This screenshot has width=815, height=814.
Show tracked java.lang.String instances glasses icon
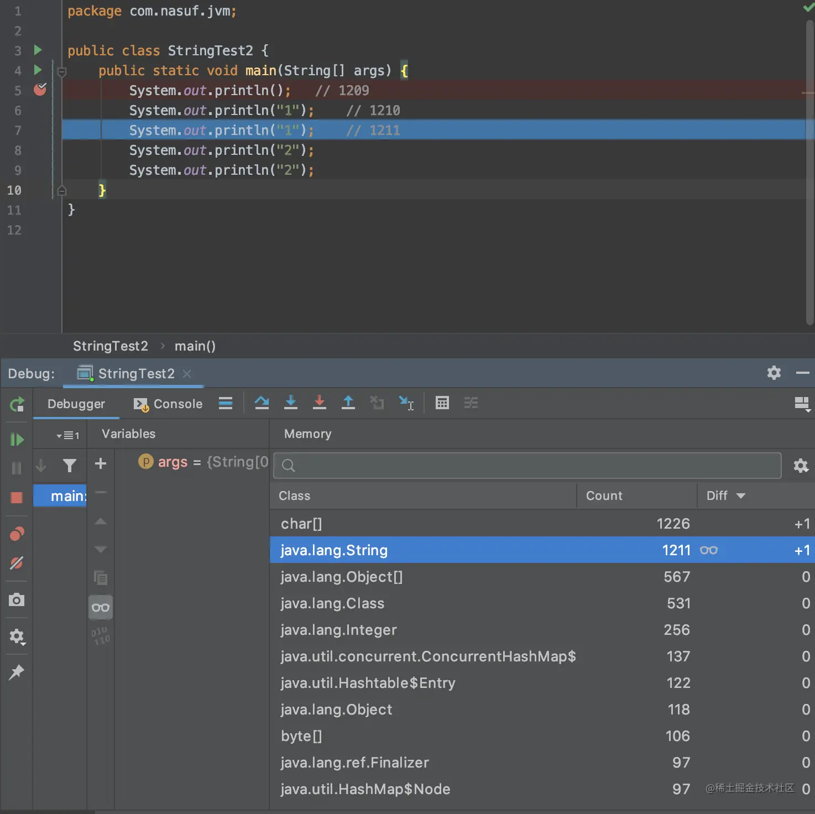(x=709, y=550)
